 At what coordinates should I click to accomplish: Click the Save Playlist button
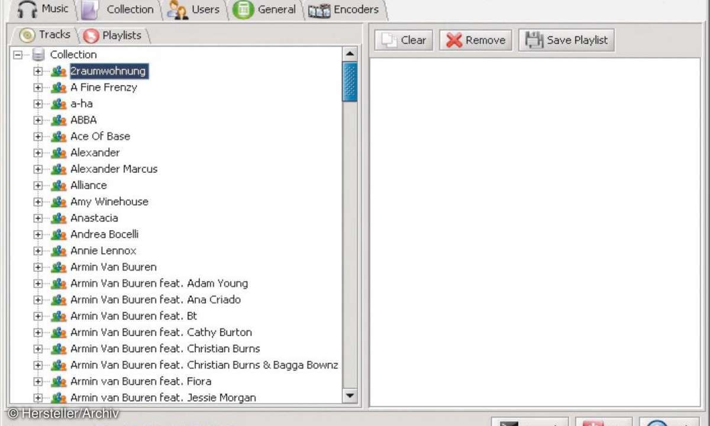click(567, 40)
